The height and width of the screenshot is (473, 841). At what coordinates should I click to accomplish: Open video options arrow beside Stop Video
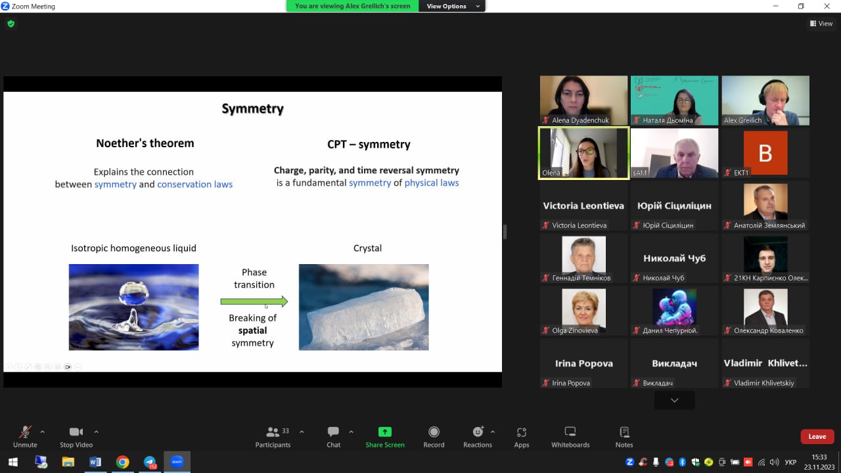pos(96,432)
